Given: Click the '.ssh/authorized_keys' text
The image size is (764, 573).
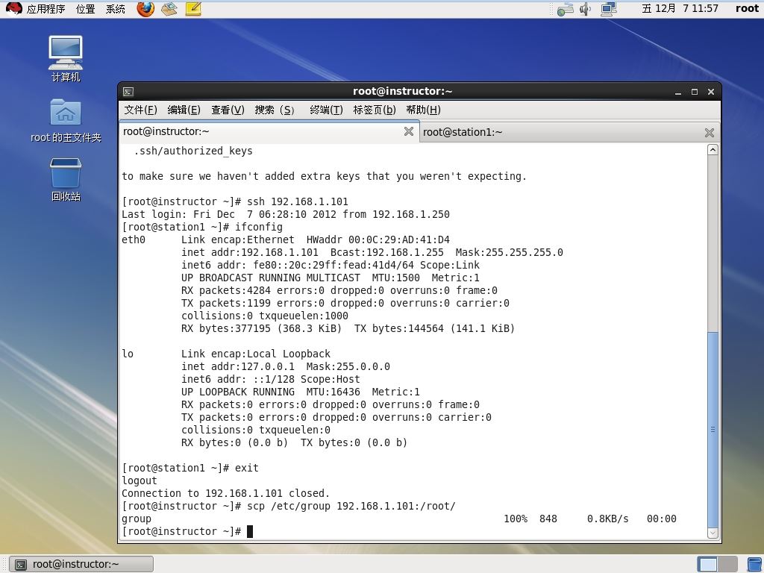Looking at the screenshot, I should tap(193, 151).
